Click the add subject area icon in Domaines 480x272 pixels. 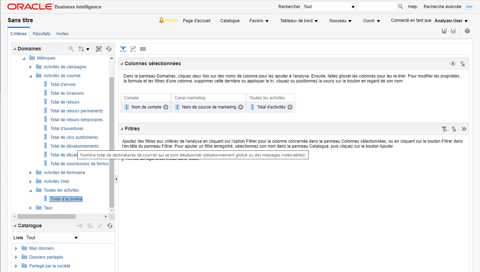point(99,49)
